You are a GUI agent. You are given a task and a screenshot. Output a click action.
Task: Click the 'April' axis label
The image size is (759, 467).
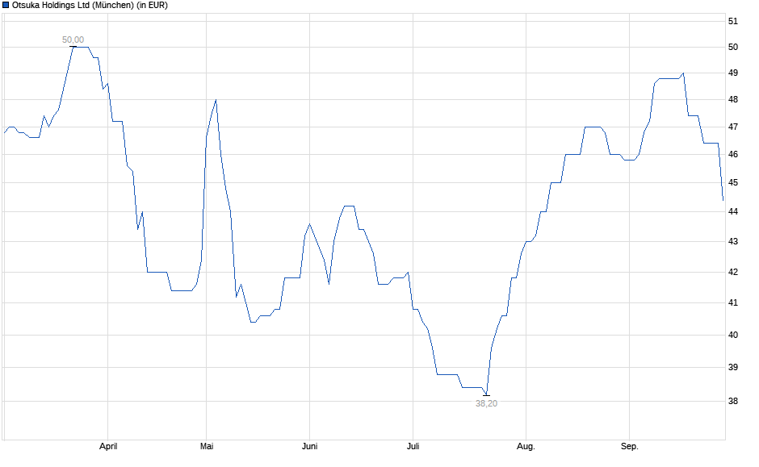point(108,446)
